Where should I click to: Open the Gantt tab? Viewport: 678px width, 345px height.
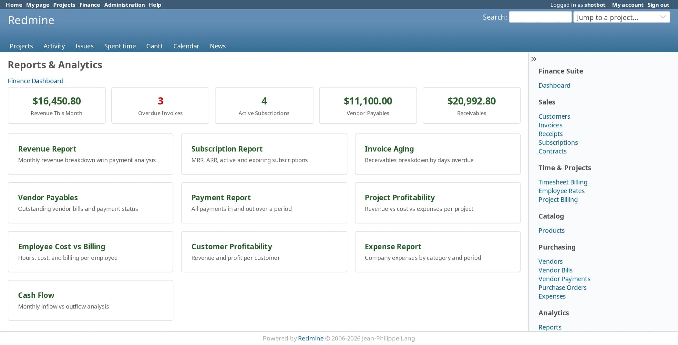[x=154, y=46]
